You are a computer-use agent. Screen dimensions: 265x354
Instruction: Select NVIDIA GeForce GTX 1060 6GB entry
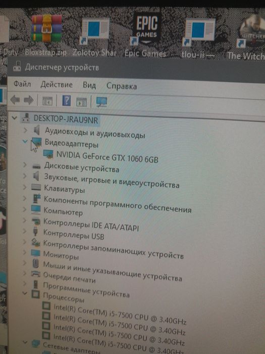click(x=107, y=157)
